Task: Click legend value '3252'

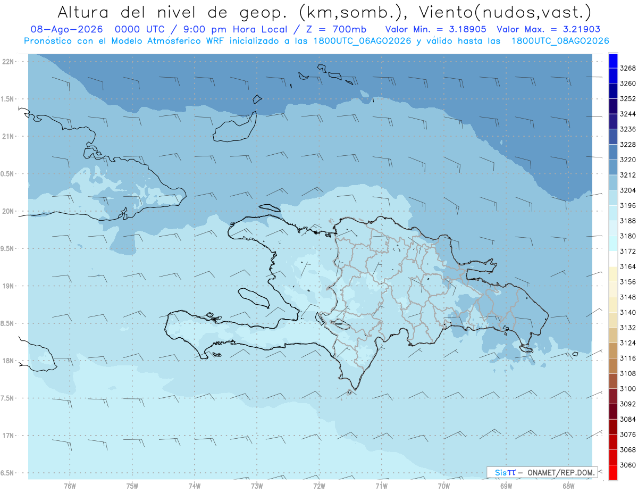Action: pyautogui.click(x=628, y=99)
